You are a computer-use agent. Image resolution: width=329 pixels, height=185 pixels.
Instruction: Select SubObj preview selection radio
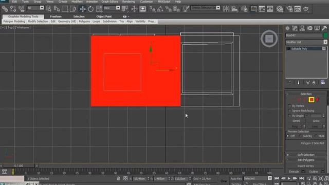point(300,136)
